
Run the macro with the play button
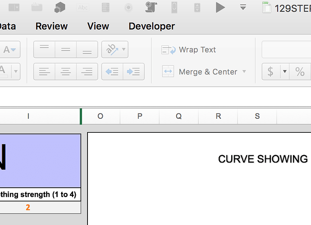(220, 7)
